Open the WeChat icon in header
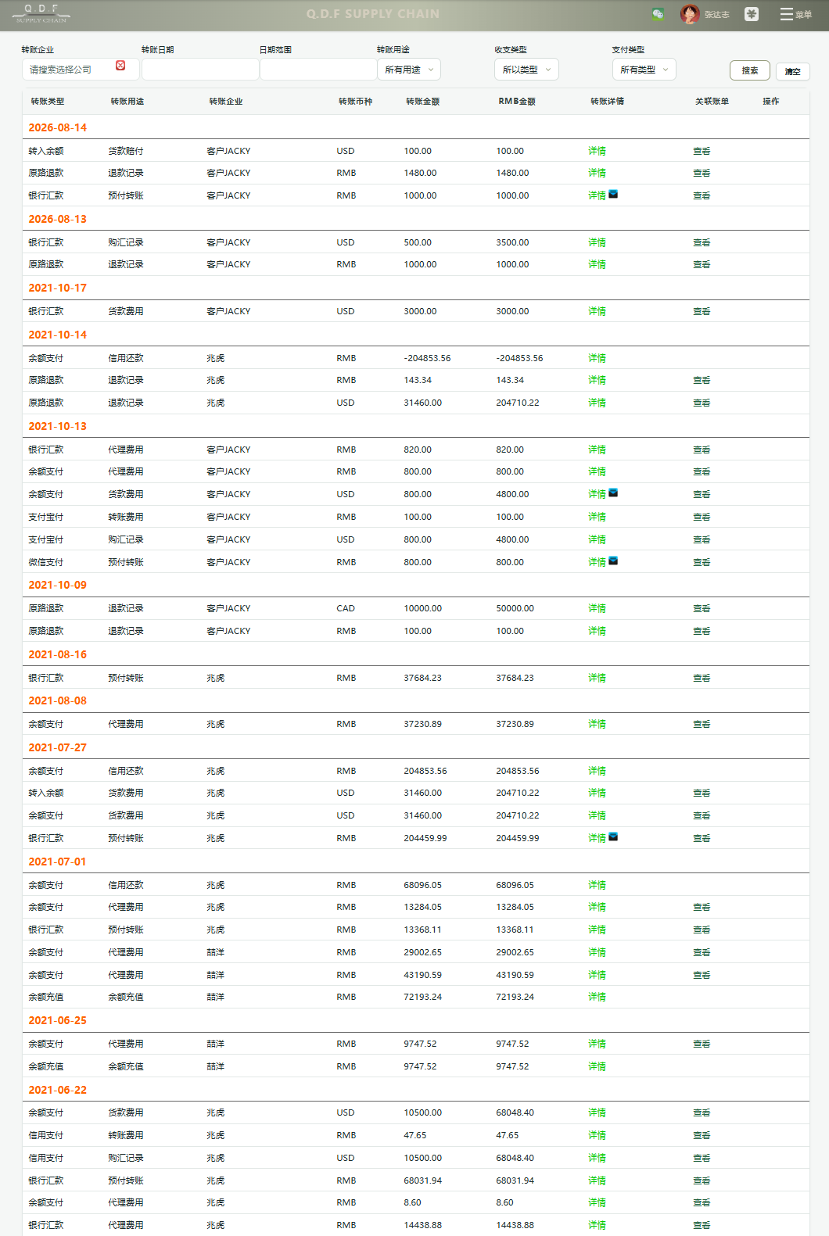This screenshot has width=829, height=1236. click(x=658, y=14)
